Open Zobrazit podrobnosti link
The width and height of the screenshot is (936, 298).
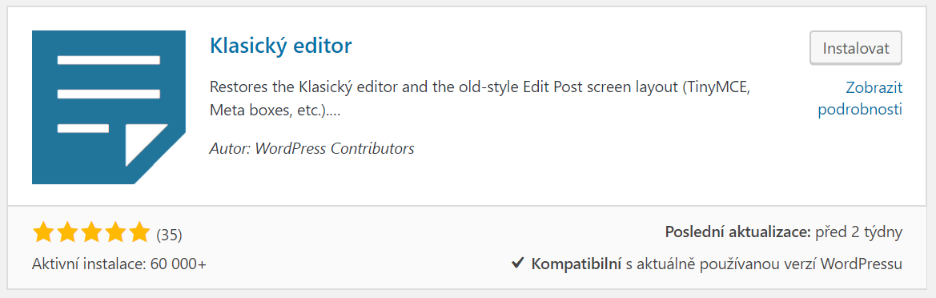[860, 99]
